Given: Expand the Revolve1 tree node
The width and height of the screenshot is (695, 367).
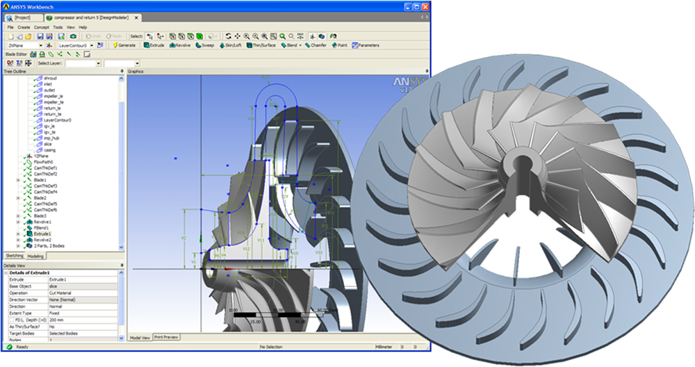Looking at the screenshot, I should [18, 222].
